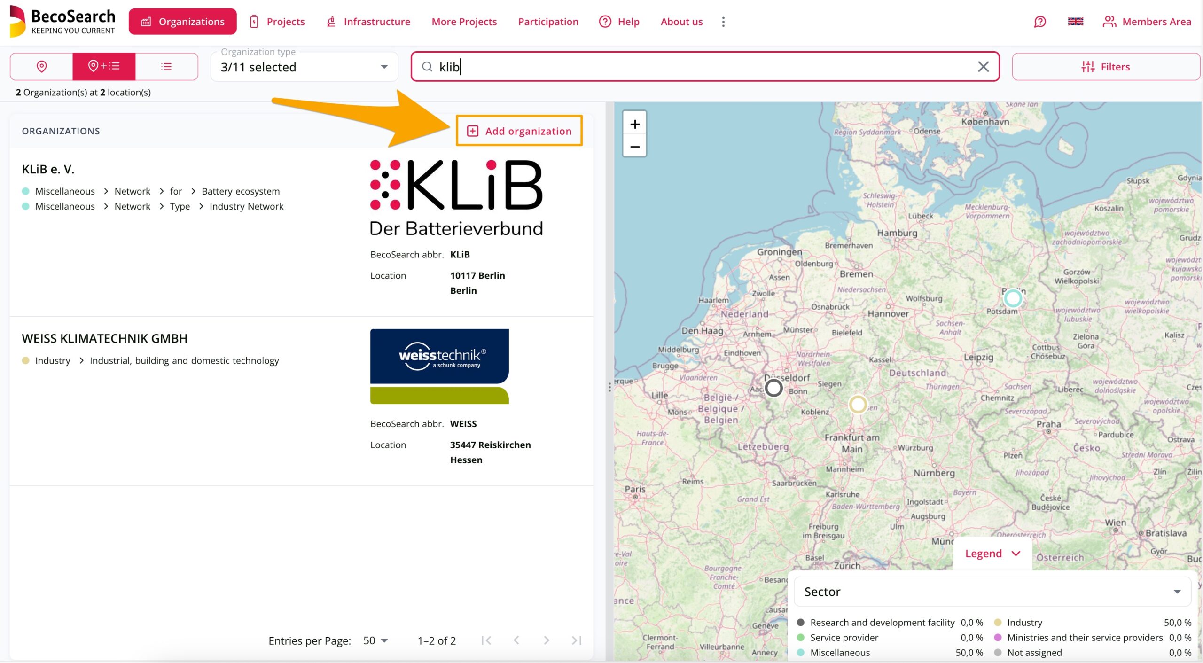Click Battery ecosystem category text
Screen dimensions: 1203x663
pyautogui.click(x=241, y=191)
